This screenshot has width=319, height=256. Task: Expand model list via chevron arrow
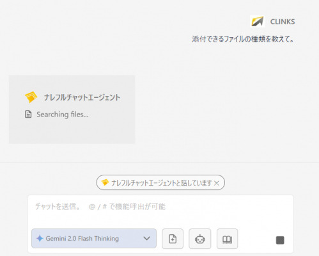click(146, 238)
